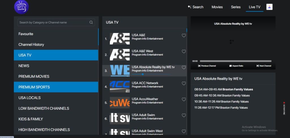Favorite the USA A&E channel with the heart
Image resolution: width=290 pixels, height=138 pixels.
[x=184, y=36]
